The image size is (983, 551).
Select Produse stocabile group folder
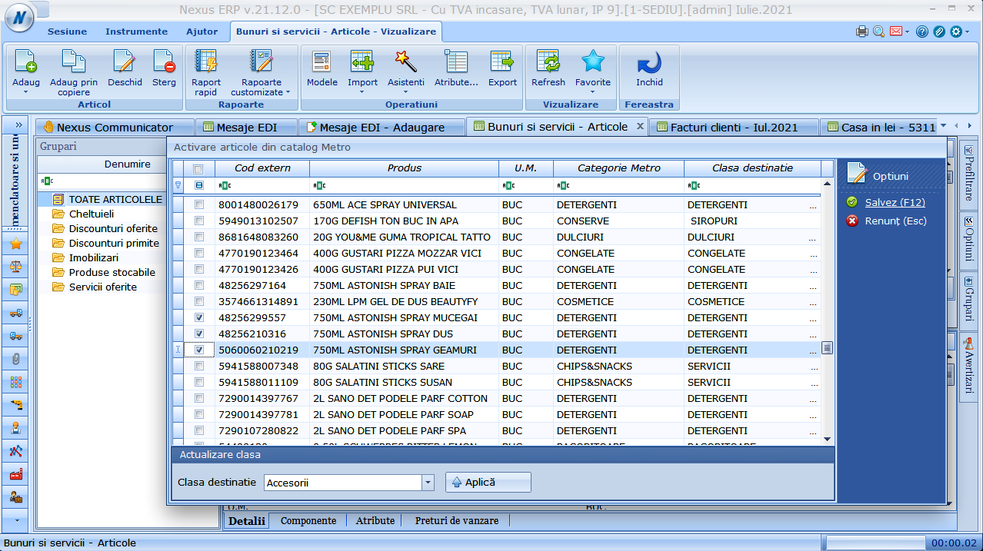click(x=112, y=273)
